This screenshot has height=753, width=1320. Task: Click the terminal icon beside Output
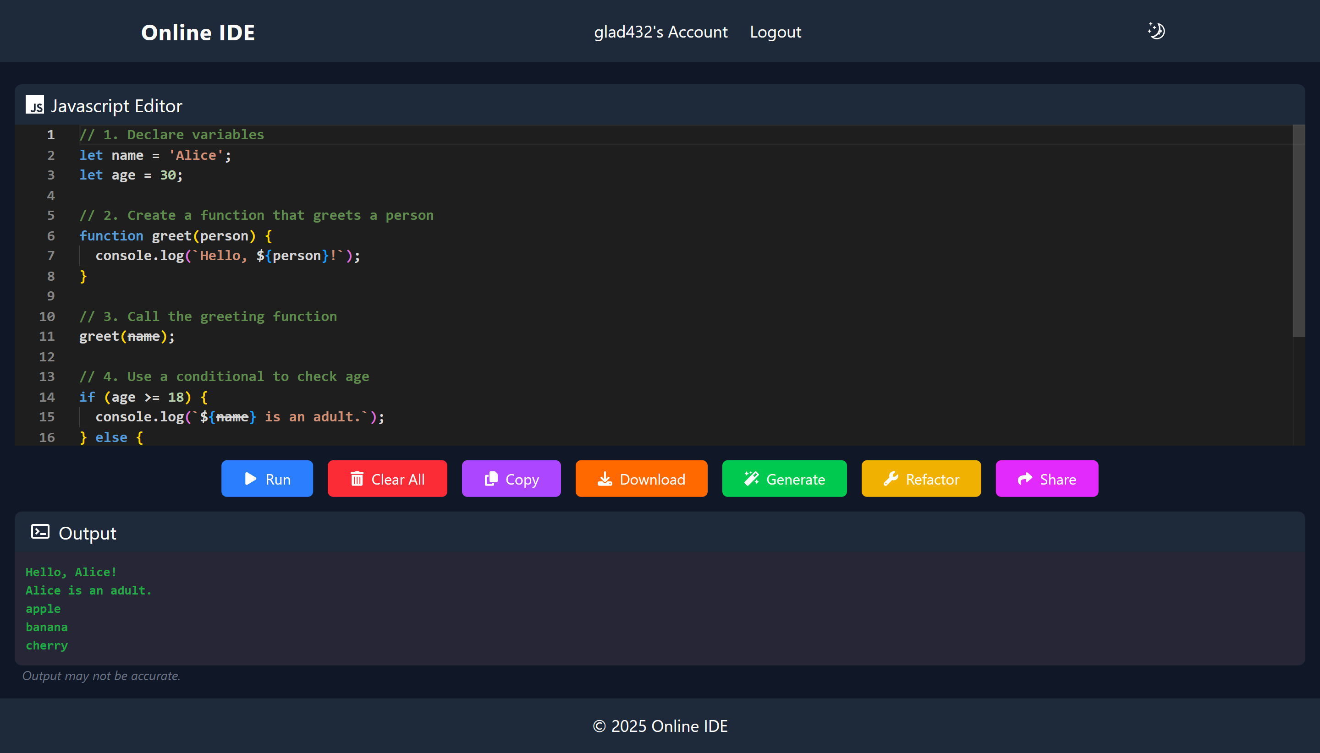(x=40, y=532)
